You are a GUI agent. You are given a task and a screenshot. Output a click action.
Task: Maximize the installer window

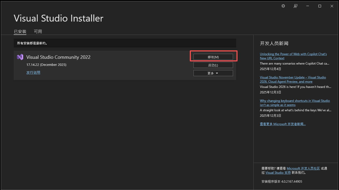pos(319,6)
